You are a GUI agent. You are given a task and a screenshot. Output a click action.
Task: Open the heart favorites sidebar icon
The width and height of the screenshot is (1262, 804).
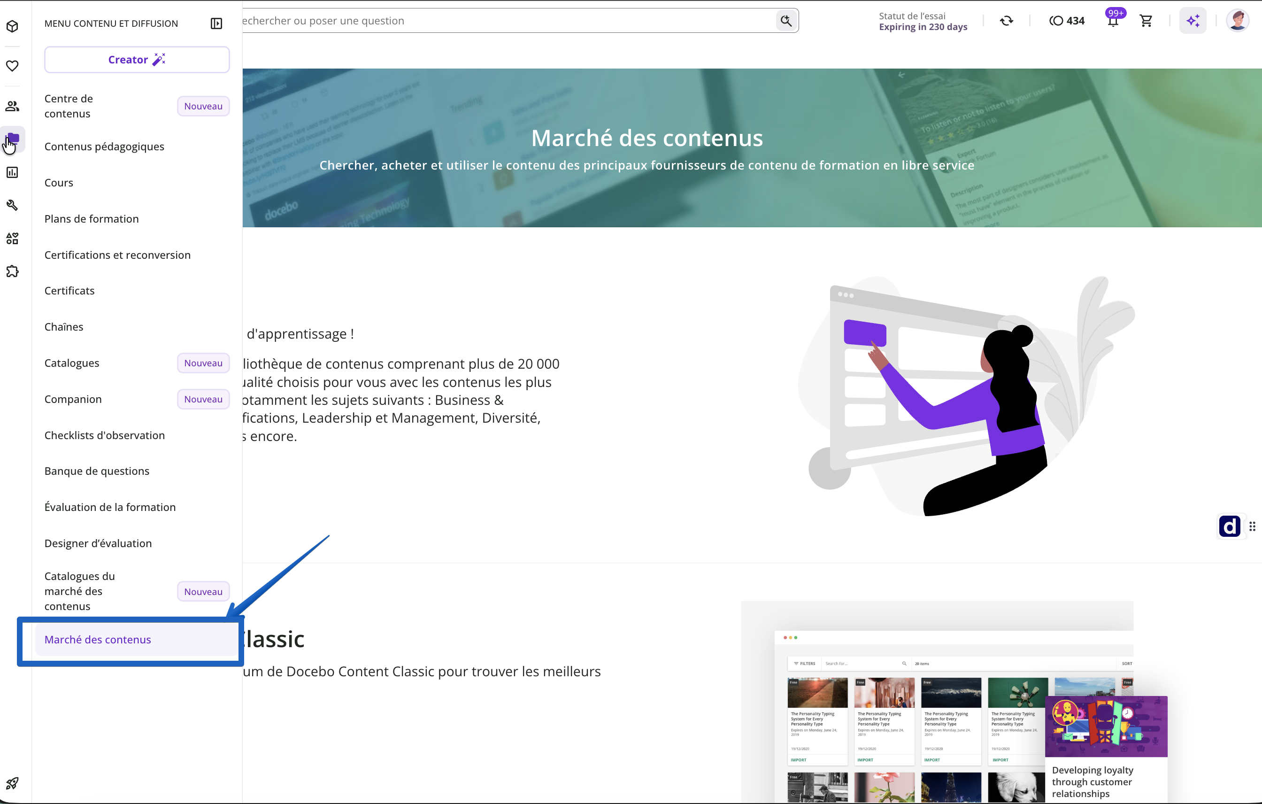pos(13,66)
